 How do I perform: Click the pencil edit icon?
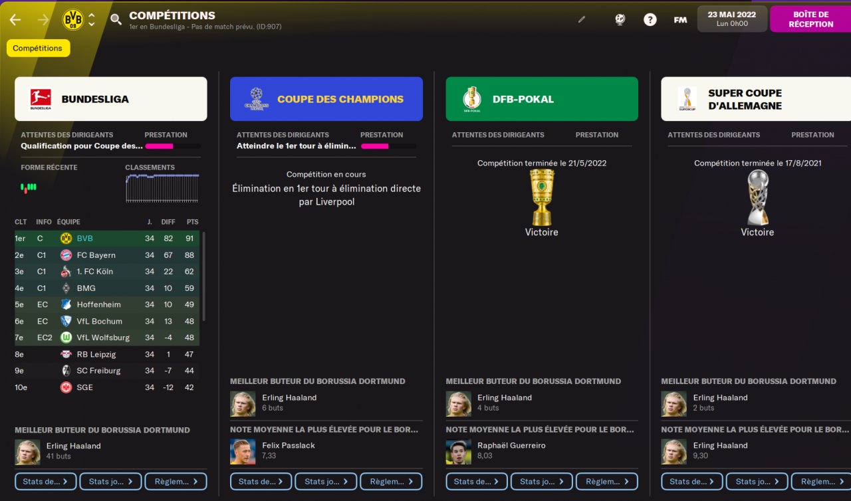tap(582, 20)
